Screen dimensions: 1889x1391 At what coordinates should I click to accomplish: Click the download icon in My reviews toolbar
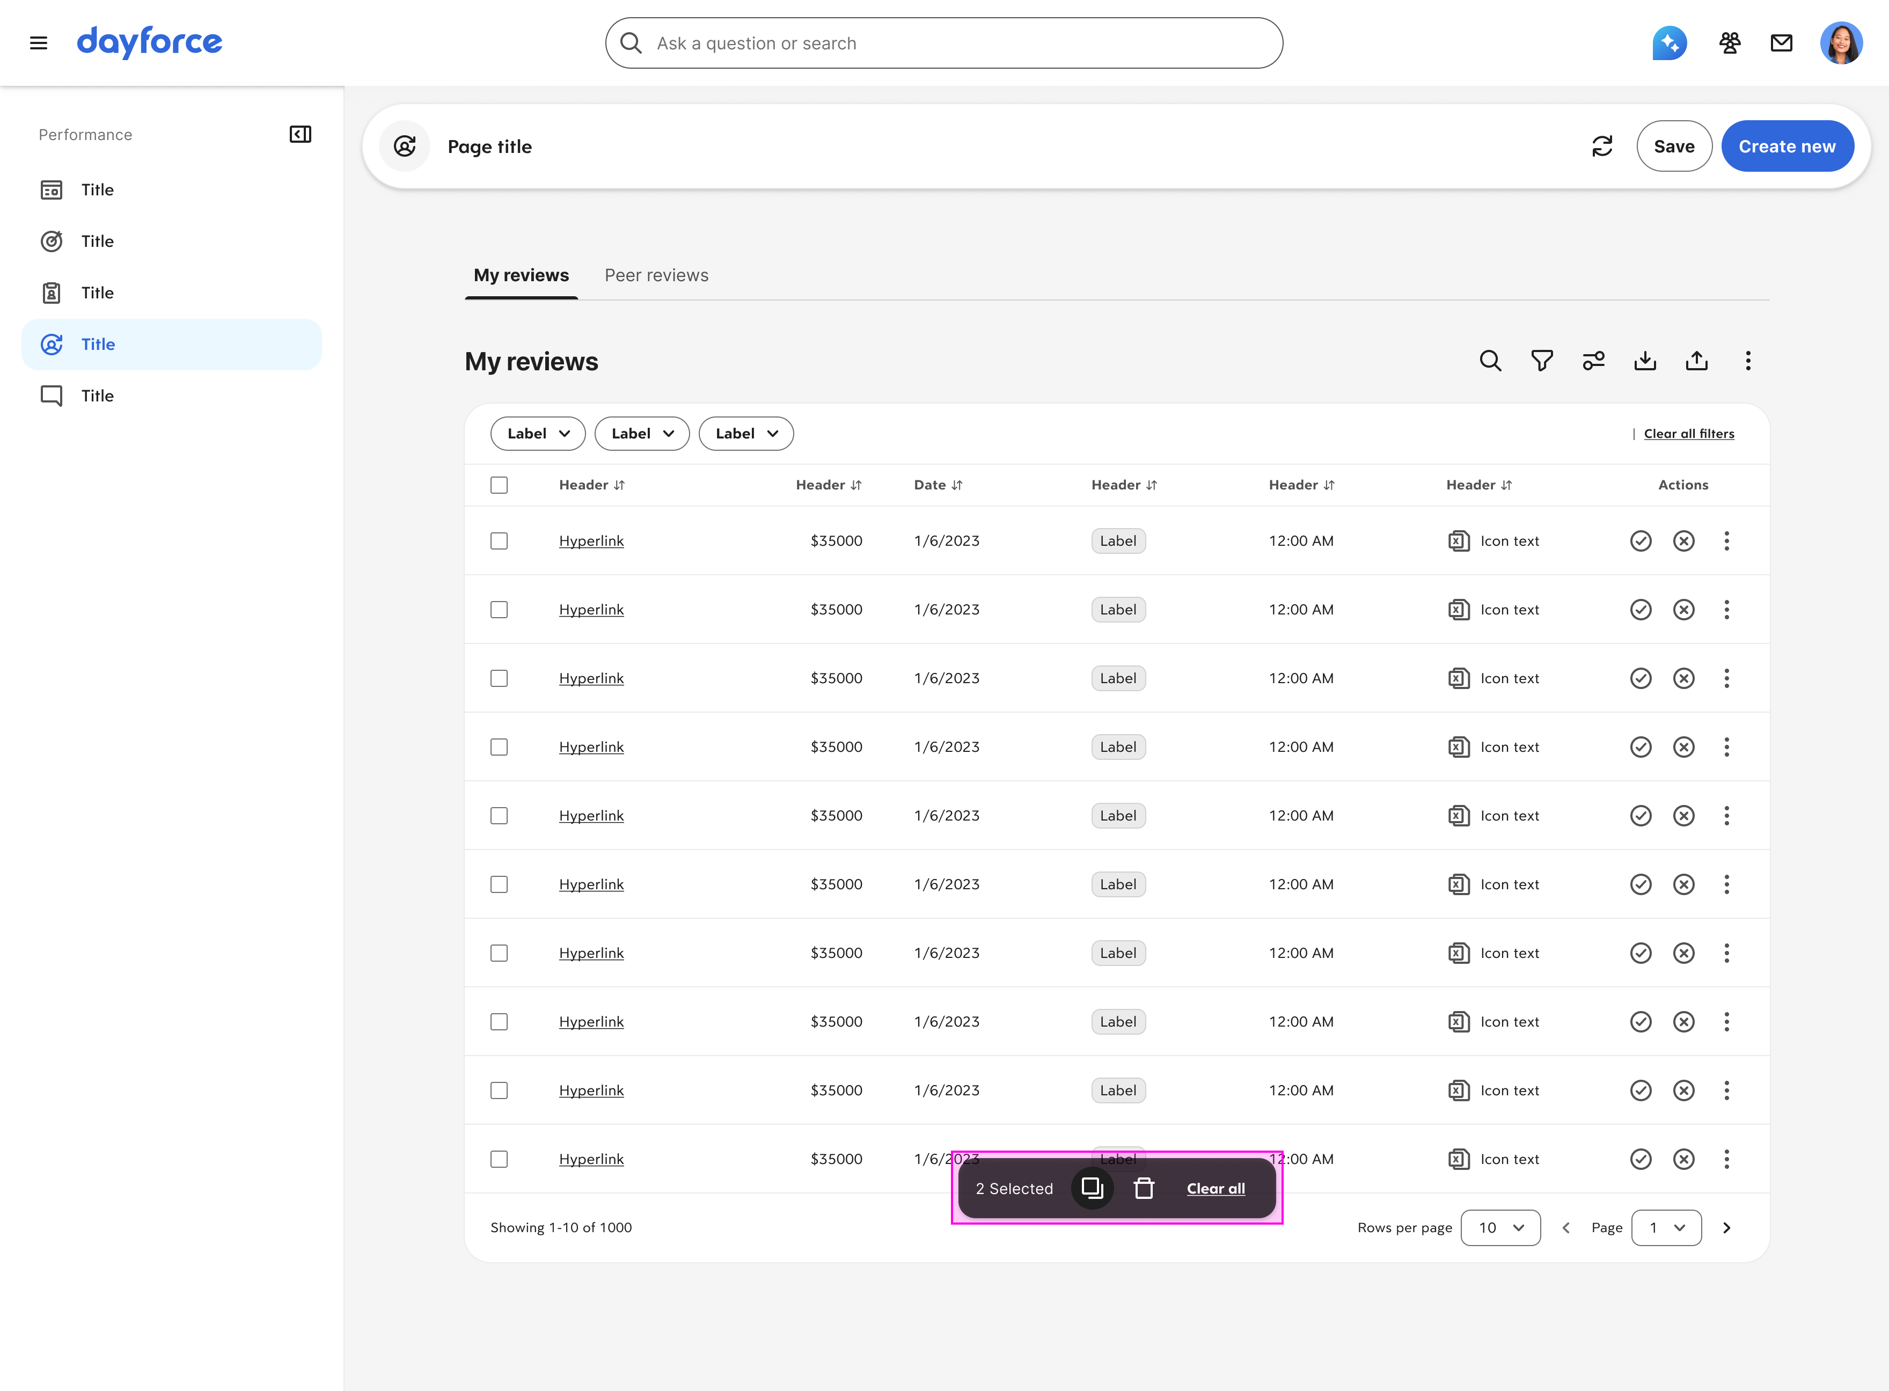(x=1645, y=361)
